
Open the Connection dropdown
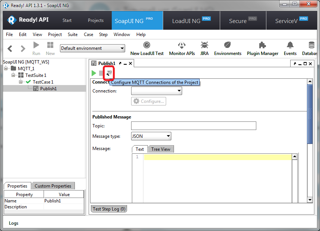tap(156, 91)
